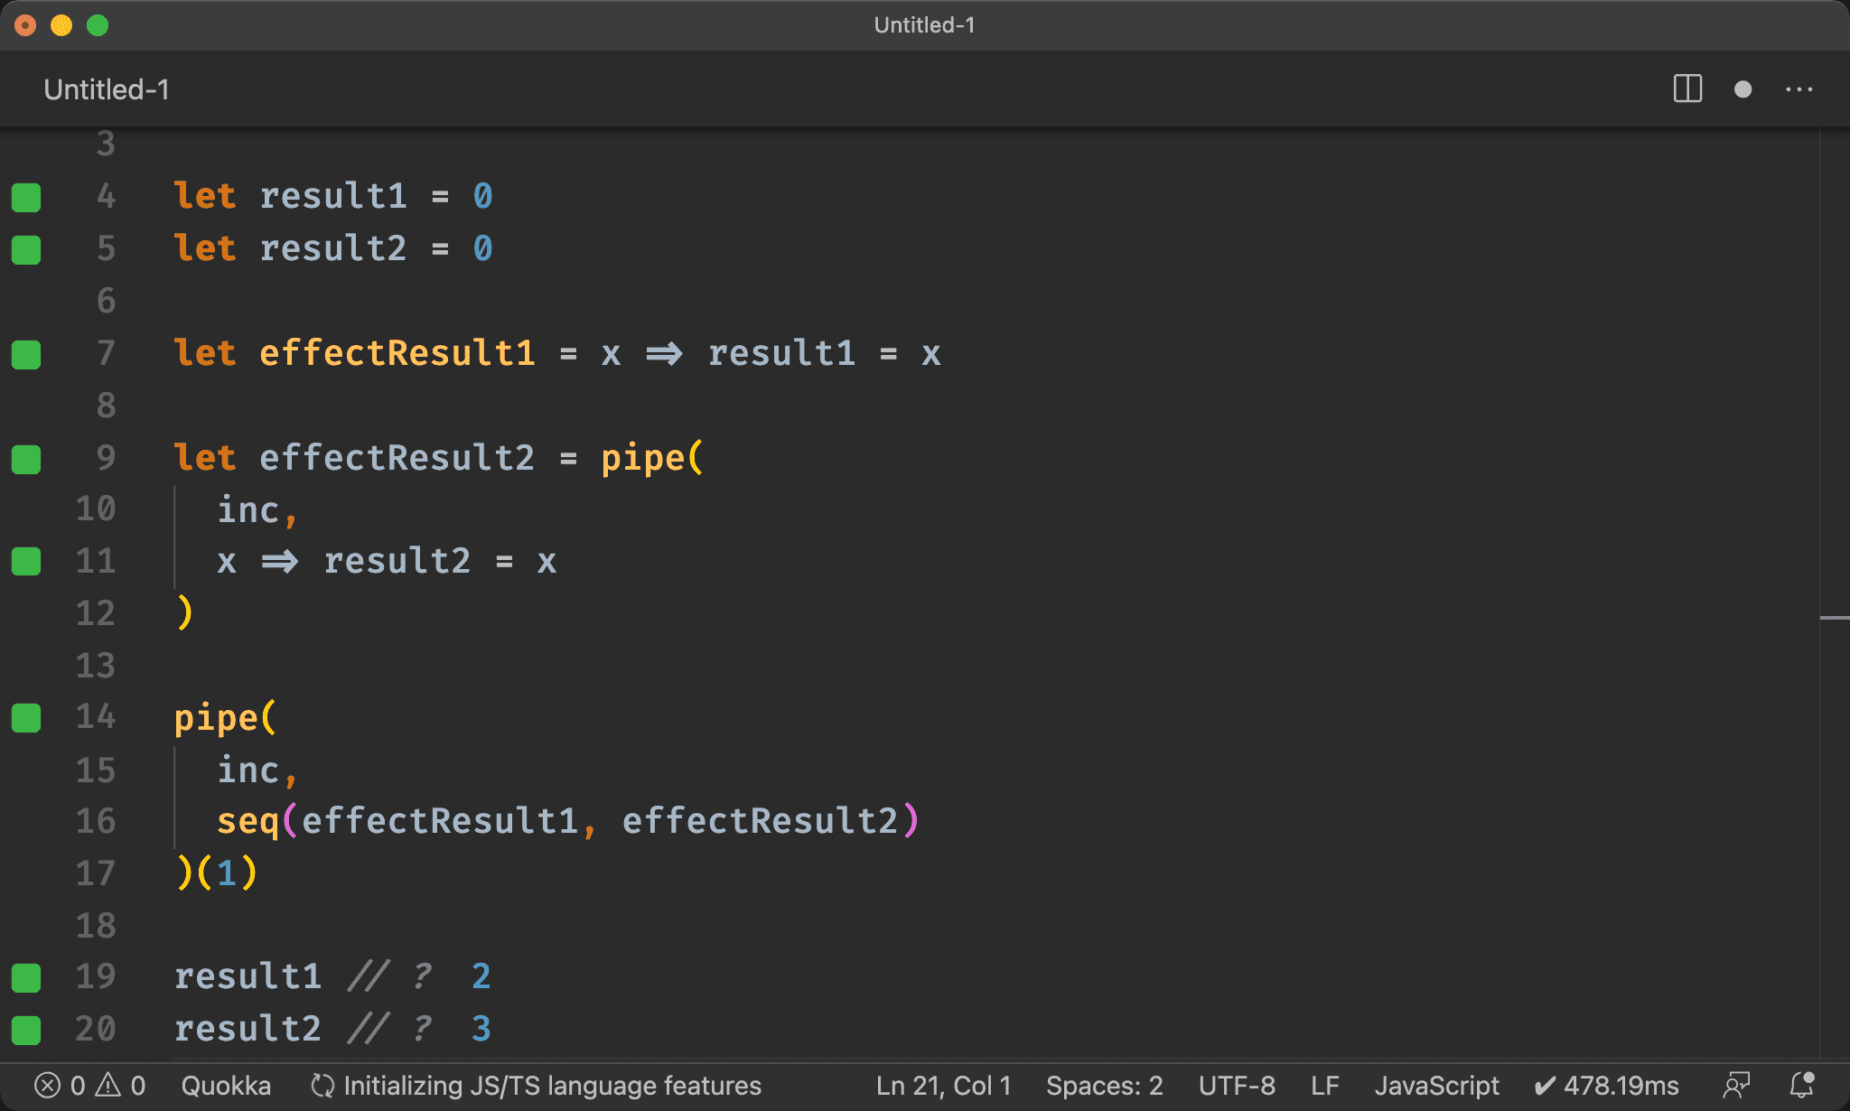
Task: Click Initializing JS/TS language features status
Action: (536, 1085)
